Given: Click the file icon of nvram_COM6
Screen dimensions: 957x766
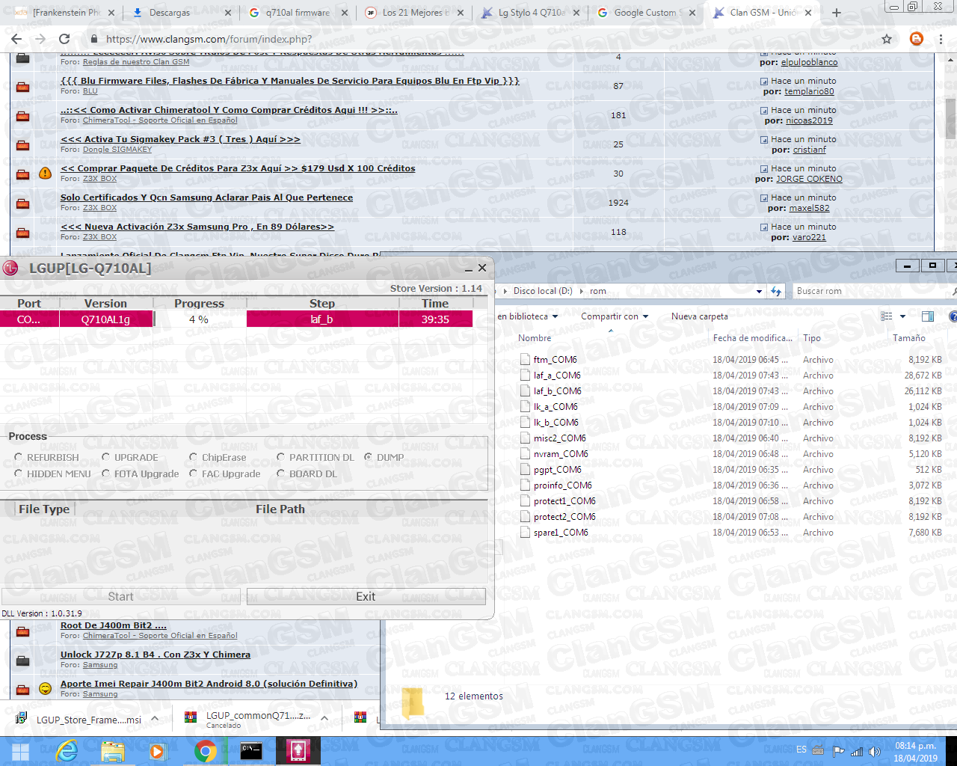Looking at the screenshot, I should click(x=525, y=454).
